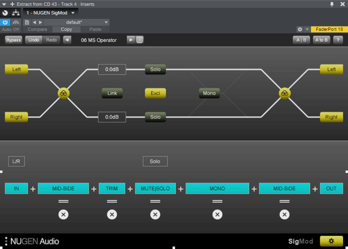The image size is (348, 249).
Task: Add a module before the OUT block
Action: click(315, 189)
